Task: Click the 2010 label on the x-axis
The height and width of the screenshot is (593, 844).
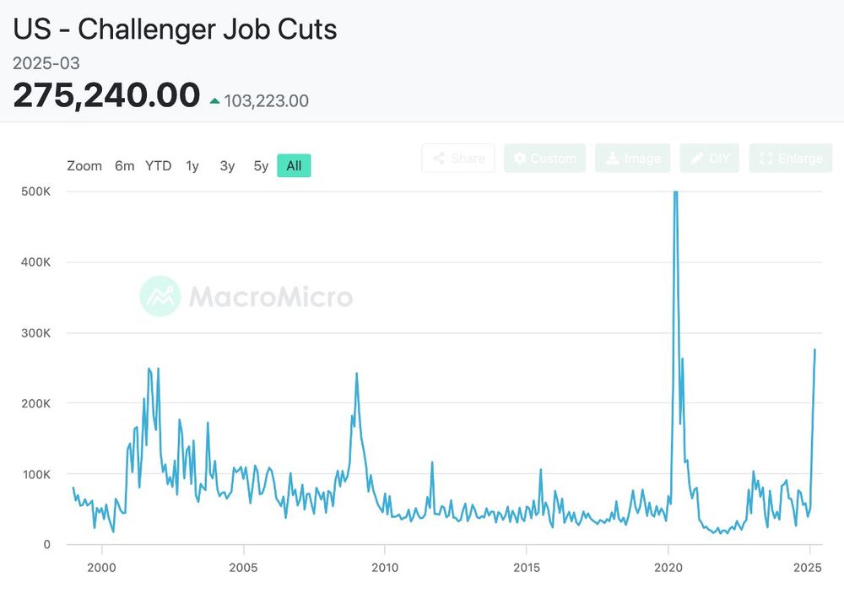Action: tap(385, 567)
